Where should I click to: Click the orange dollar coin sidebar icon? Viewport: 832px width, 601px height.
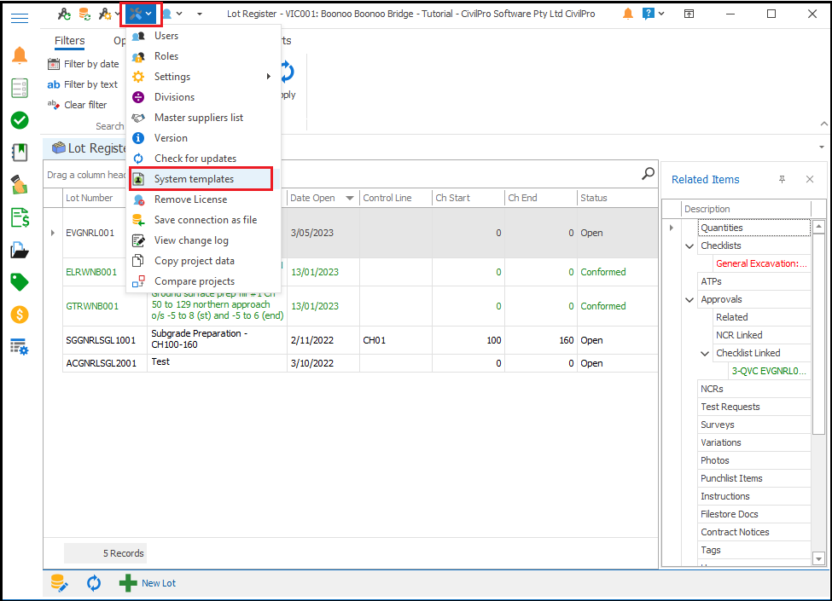pos(20,315)
